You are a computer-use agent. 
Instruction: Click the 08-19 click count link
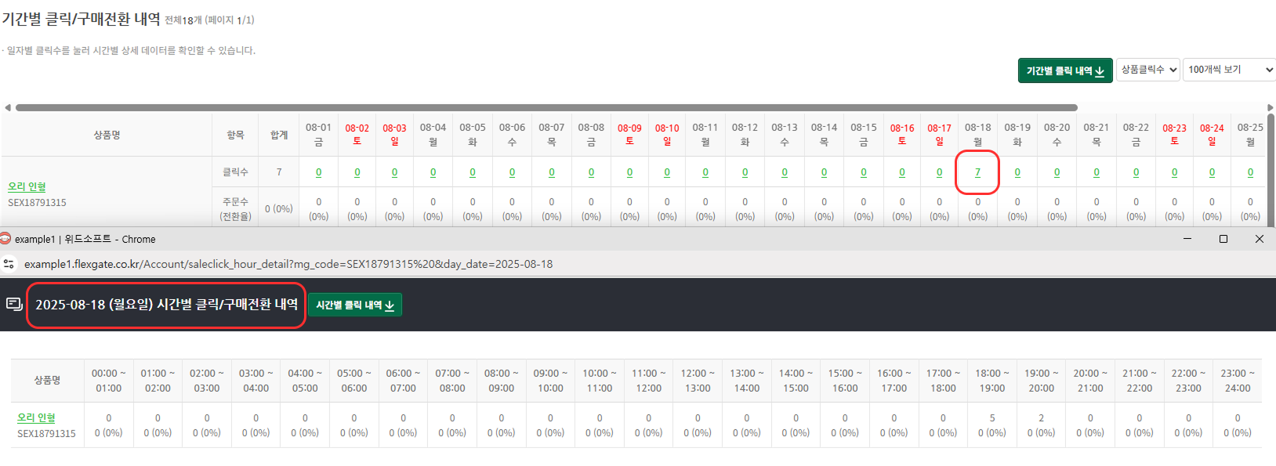click(x=1017, y=172)
